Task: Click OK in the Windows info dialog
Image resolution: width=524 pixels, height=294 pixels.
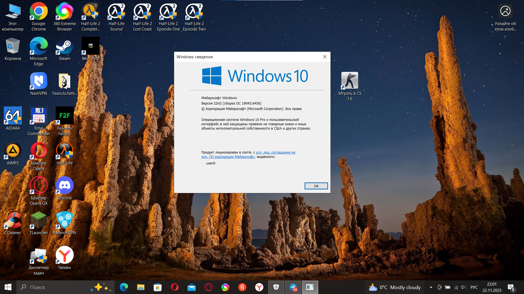Action: pyautogui.click(x=316, y=186)
